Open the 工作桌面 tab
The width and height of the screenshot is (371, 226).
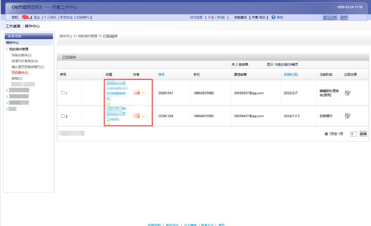coord(13,26)
